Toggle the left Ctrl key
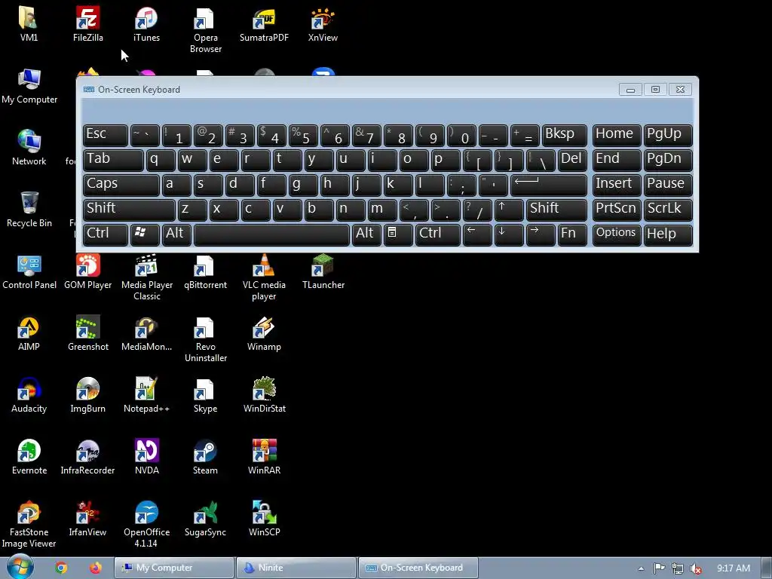Screen dimensions: 772x579 [x=105, y=234]
